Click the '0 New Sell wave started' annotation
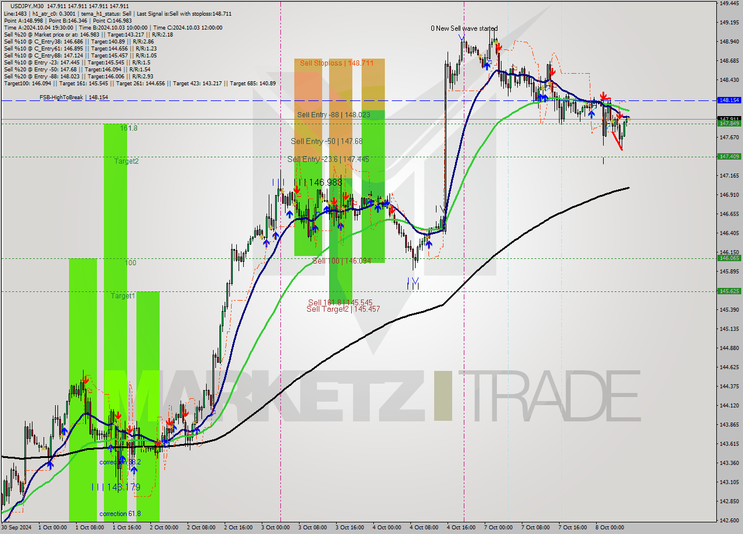The height and width of the screenshot is (534, 743). (x=464, y=28)
